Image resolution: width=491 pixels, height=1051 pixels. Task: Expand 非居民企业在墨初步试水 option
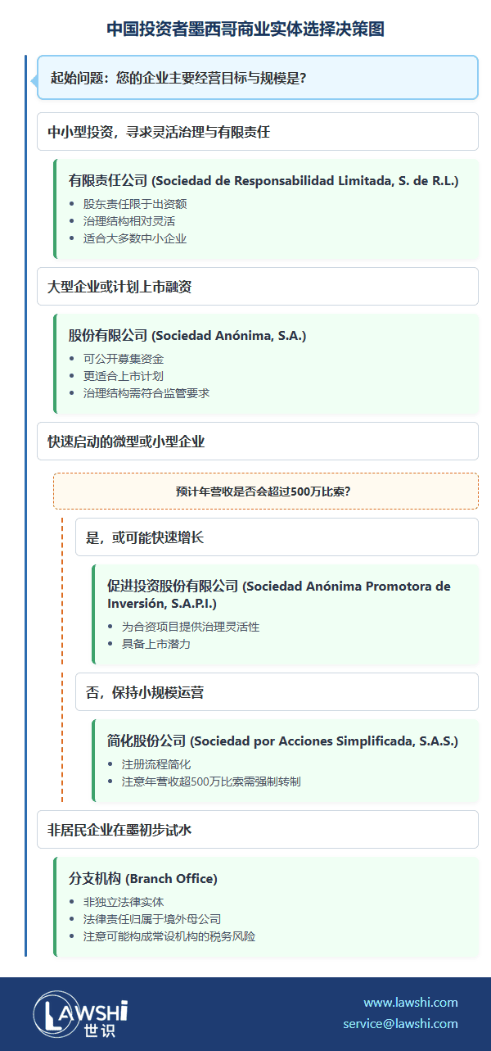pos(257,829)
